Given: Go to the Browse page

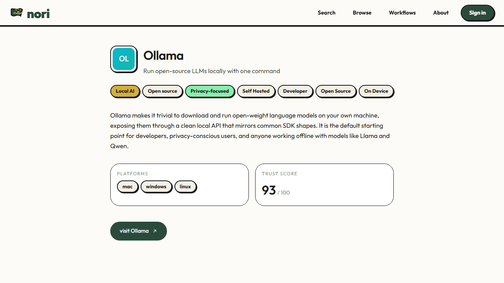Looking at the screenshot, I should click(362, 13).
